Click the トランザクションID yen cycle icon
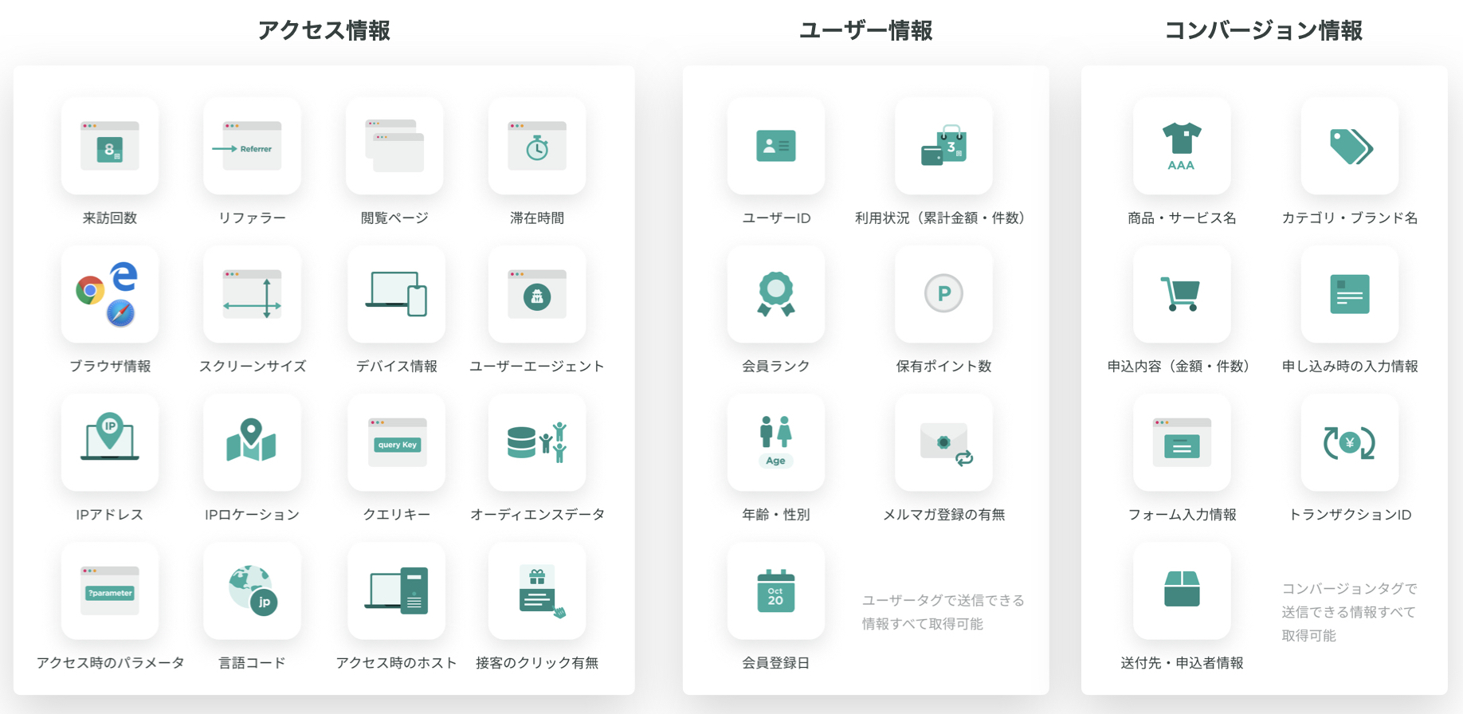Viewport: 1463px width, 714px height. (x=1350, y=442)
